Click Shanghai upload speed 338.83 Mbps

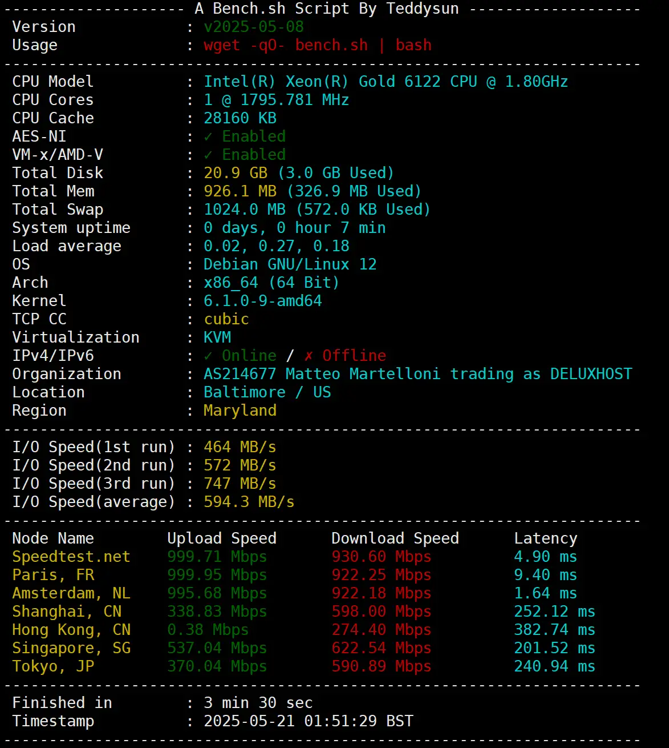pos(217,612)
